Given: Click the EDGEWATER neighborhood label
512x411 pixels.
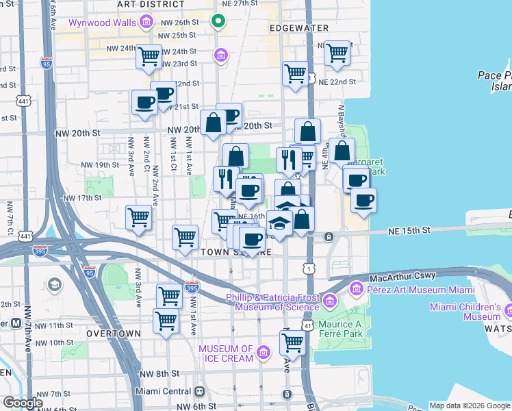Looking at the screenshot, I should pos(299,28).
